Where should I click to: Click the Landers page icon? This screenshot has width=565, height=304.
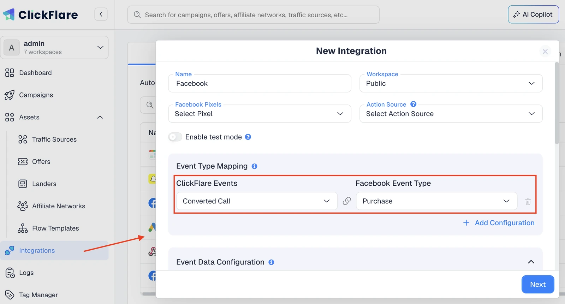pos(23,184)
